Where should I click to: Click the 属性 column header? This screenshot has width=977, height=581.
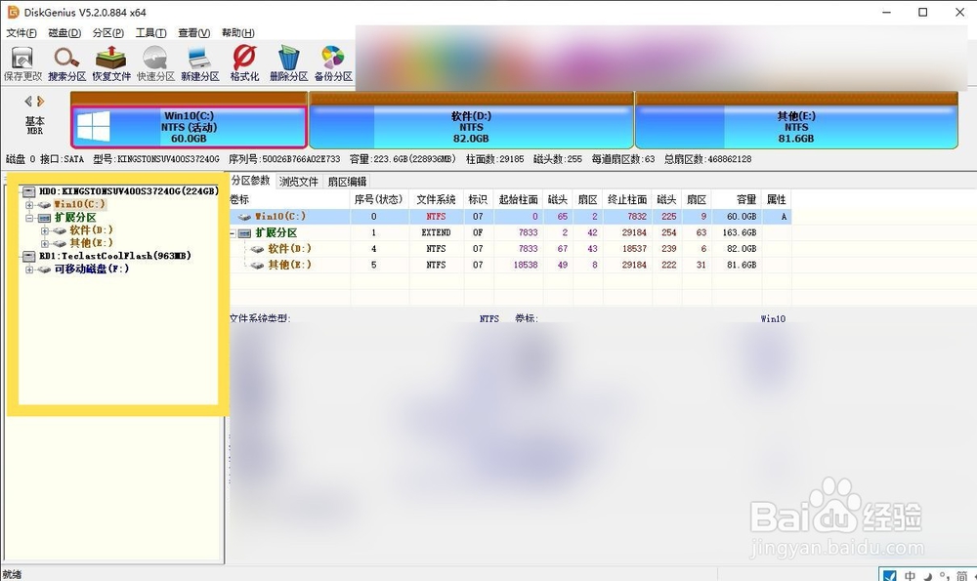coord(777,199)
